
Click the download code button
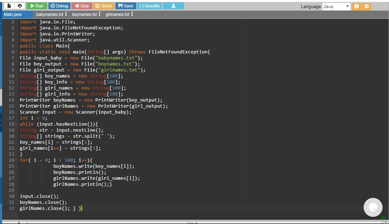[173, 6]
